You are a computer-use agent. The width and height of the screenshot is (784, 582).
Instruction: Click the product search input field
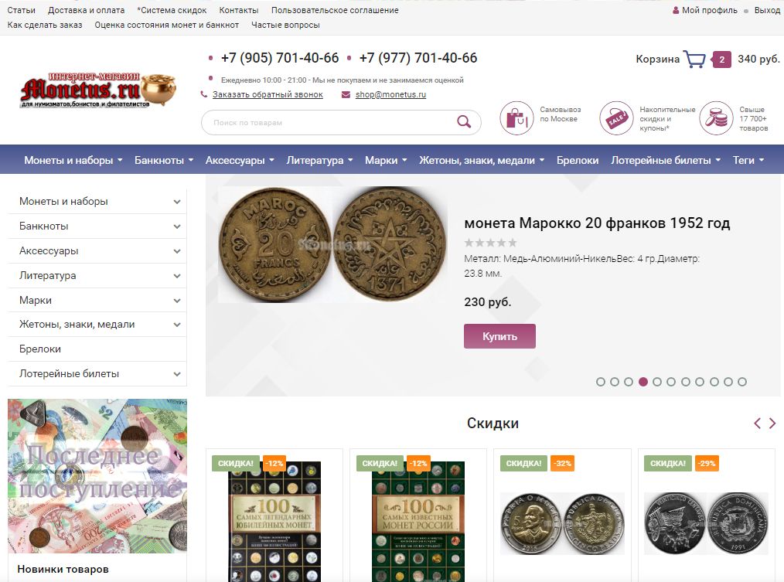330,122
